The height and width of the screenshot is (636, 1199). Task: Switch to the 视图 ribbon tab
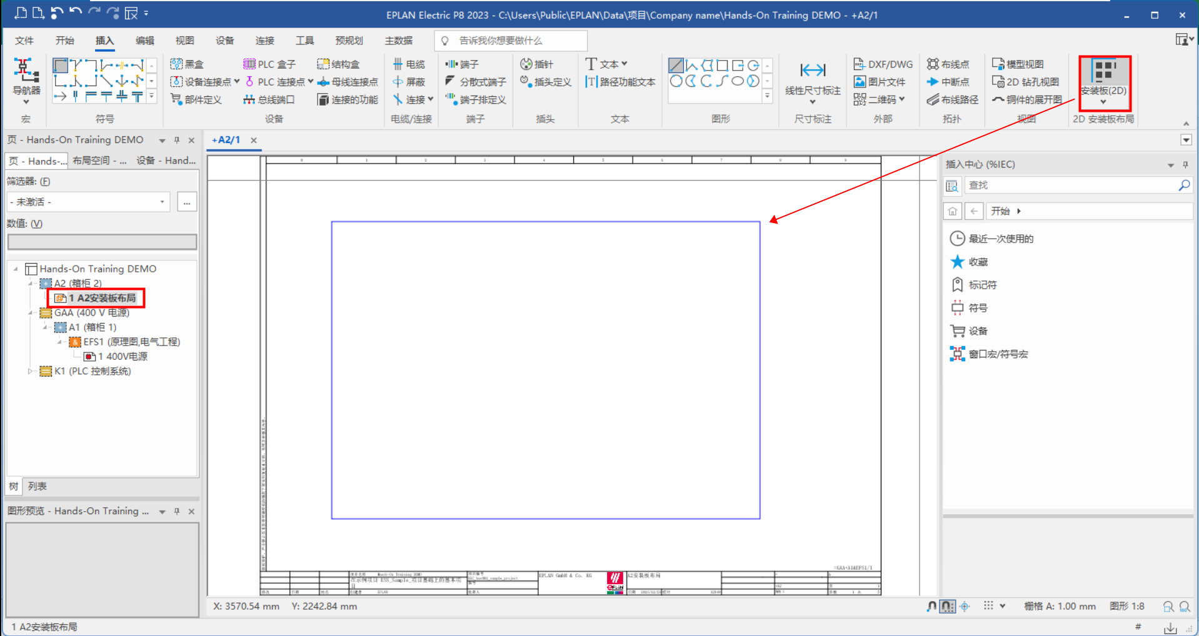click(x=184, y=41)
